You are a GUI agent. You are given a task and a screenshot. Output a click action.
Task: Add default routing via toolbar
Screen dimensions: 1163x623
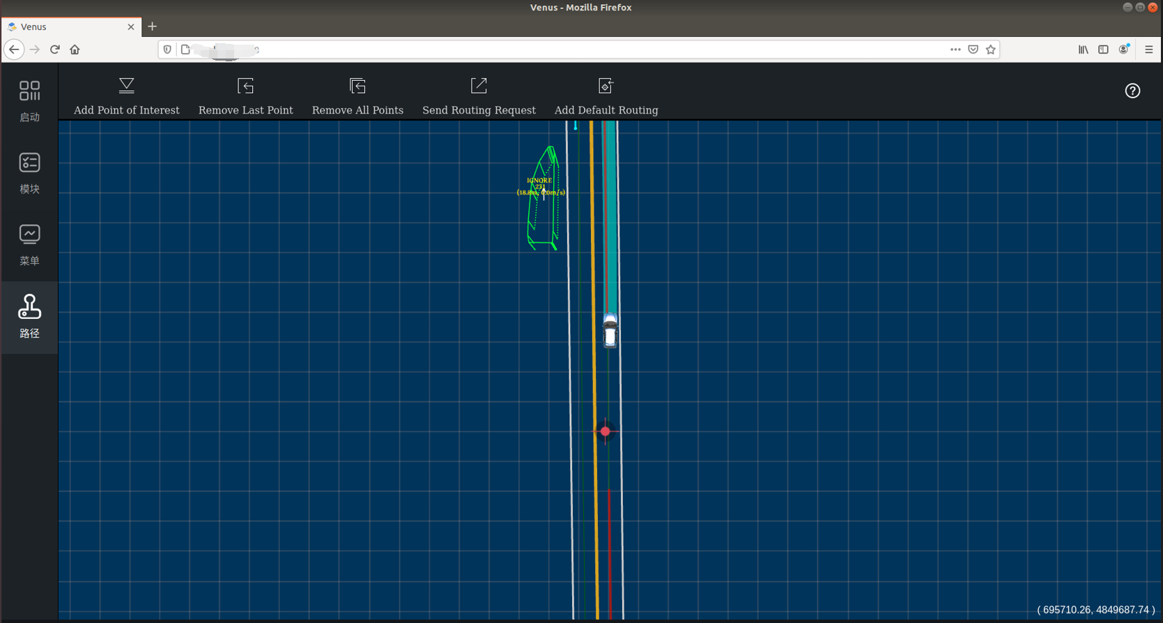click(606, 86)
